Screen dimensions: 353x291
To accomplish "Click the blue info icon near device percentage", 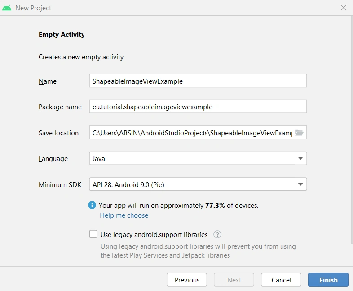I will pos(92,206).
